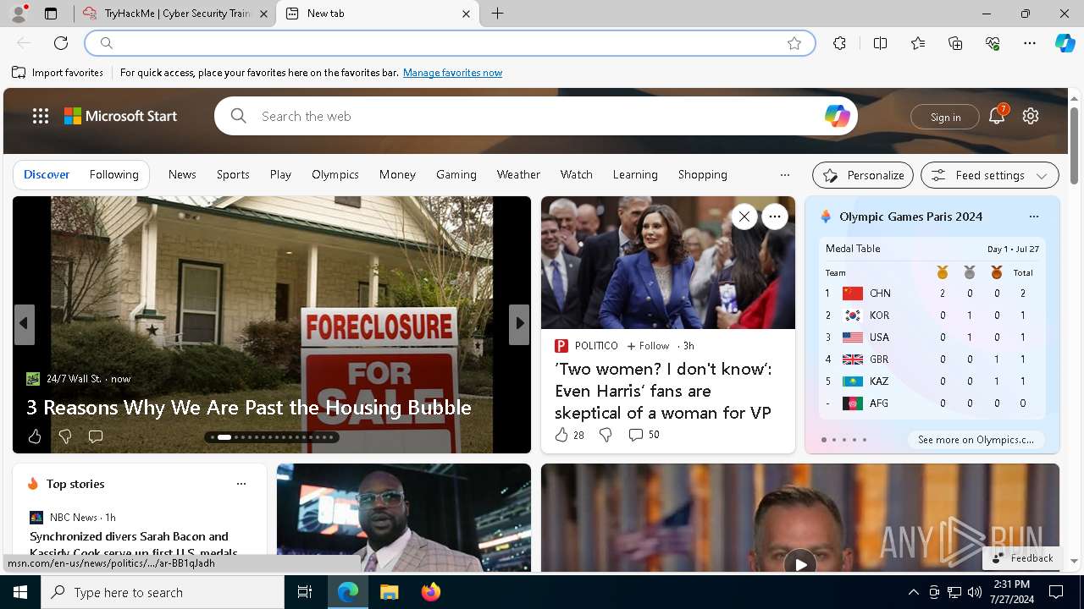
Task: Expand the Feed settings dropdown
Action: pyautogui.click(x=990, y=175)
